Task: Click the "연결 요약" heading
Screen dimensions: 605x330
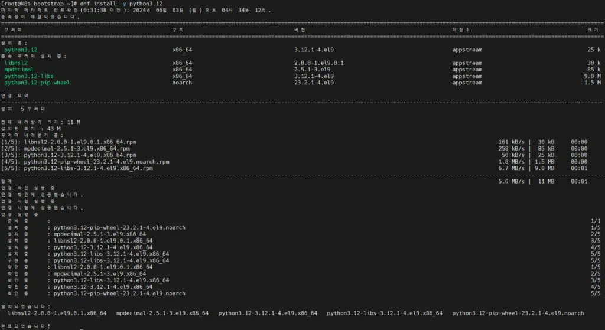Action: pyautogui.click(x=15, y=96)
